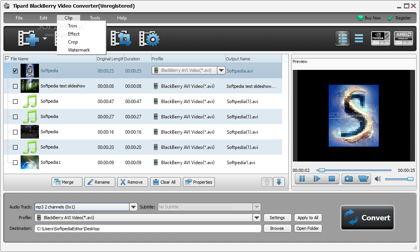Open Properties of selected file

[x=199, y=182]
